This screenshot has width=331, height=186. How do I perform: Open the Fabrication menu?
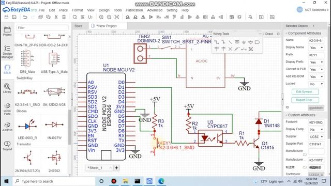point(134,10)
